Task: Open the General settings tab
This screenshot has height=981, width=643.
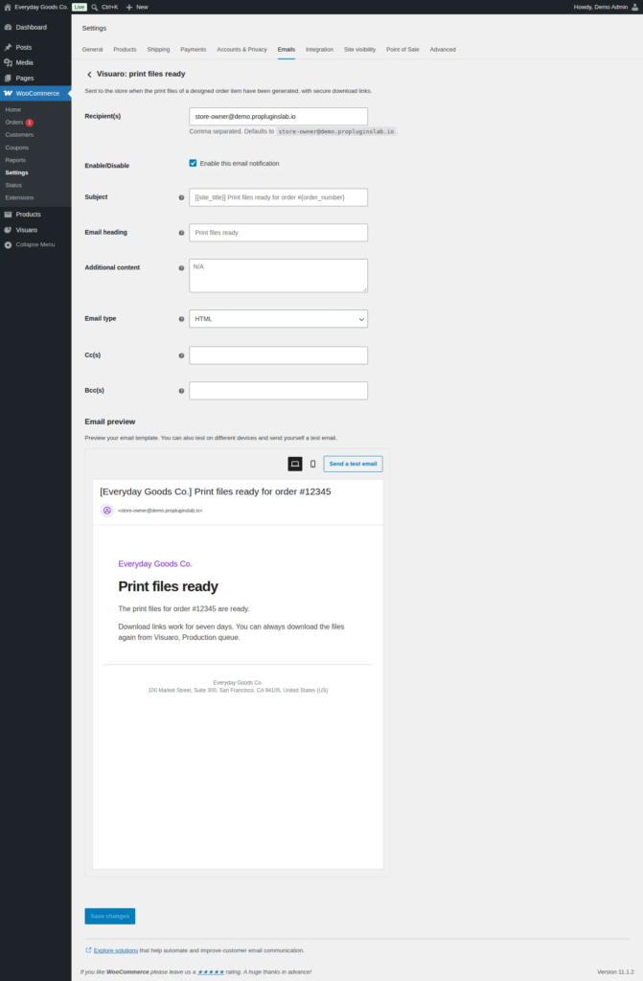Action: click(x=92, y=50)
